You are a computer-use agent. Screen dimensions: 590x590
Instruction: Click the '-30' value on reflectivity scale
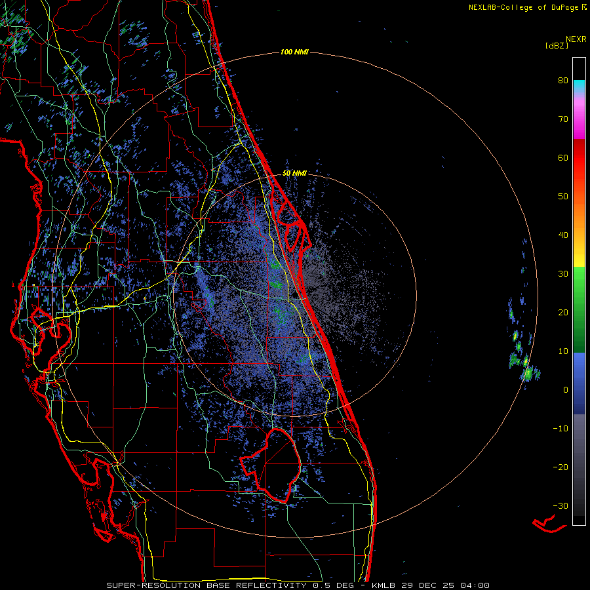560,505
